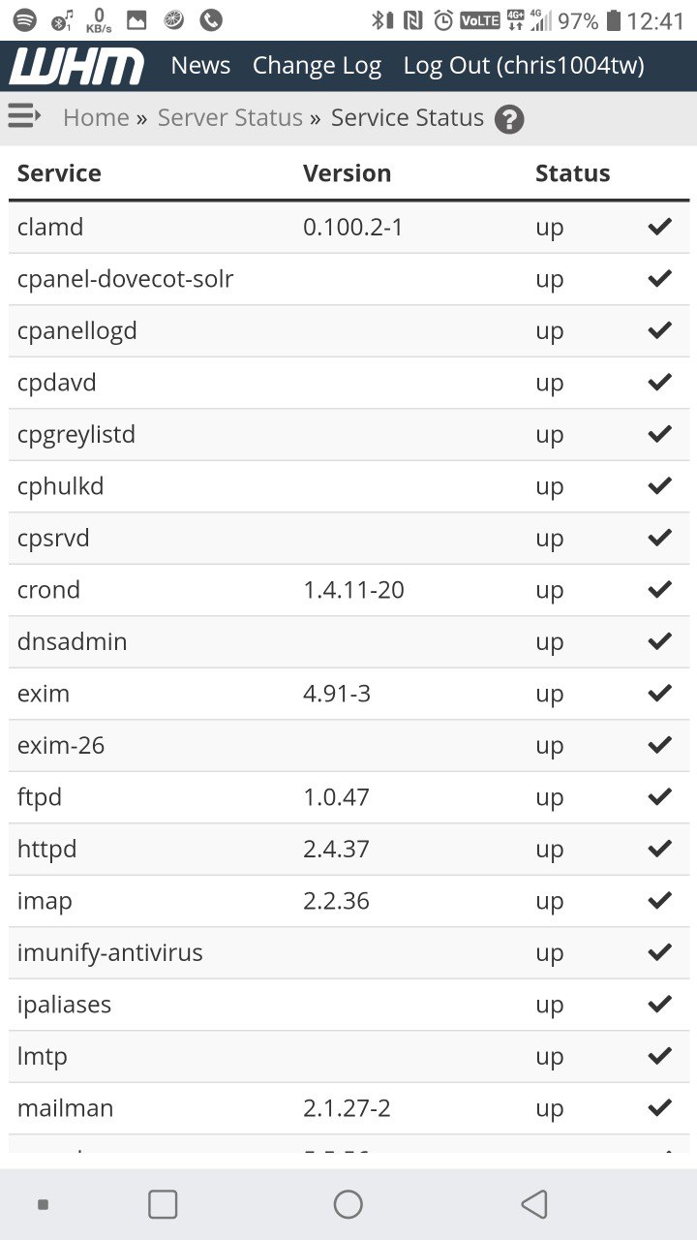This screenshot has width=697, height=1240.
Task: Select the cpanel-dovecot-solr service row
Action: (x=126, y=279)
